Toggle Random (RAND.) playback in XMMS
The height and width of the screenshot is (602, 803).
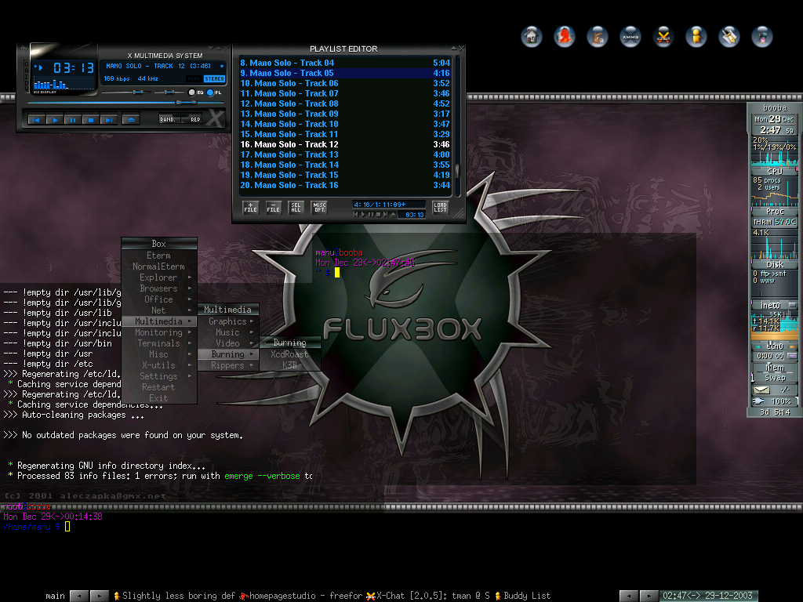click(x=169, y=120)
